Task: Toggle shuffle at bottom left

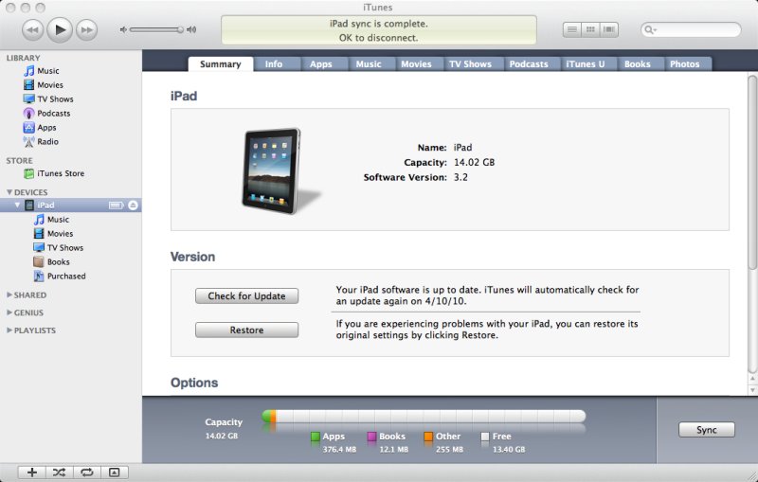Action: 59,472
